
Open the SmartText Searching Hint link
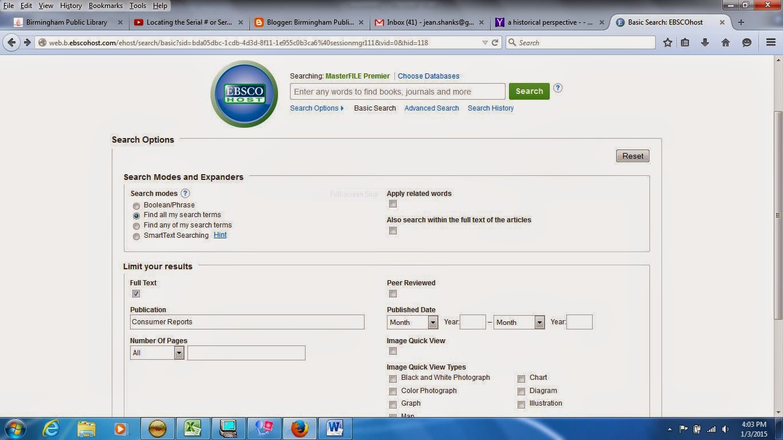pyautogui.click(x=220, y=235)
